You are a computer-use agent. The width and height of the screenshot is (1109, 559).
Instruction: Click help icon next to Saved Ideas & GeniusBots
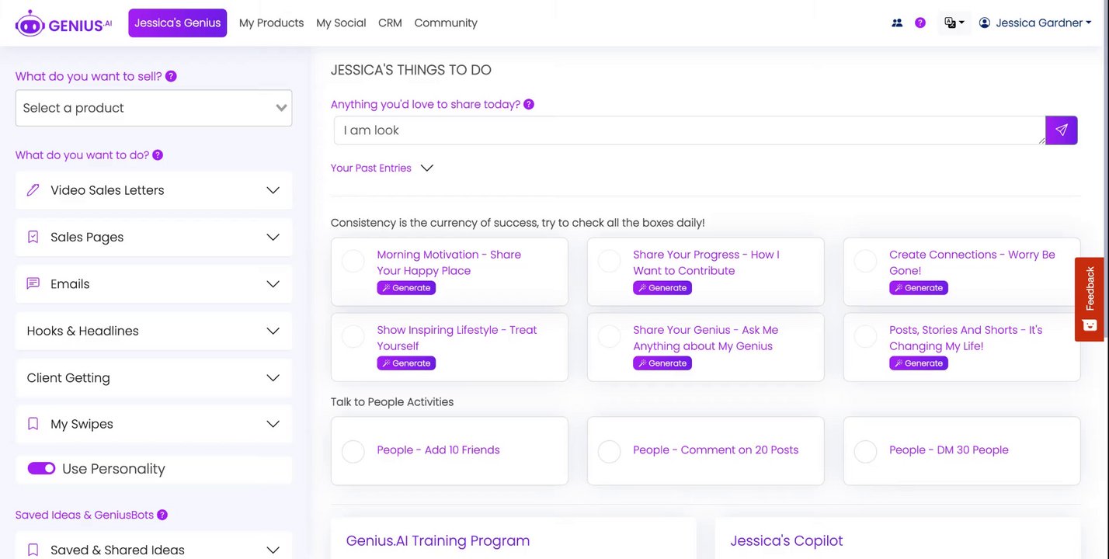pyautogui.click(x=162, y=515)
